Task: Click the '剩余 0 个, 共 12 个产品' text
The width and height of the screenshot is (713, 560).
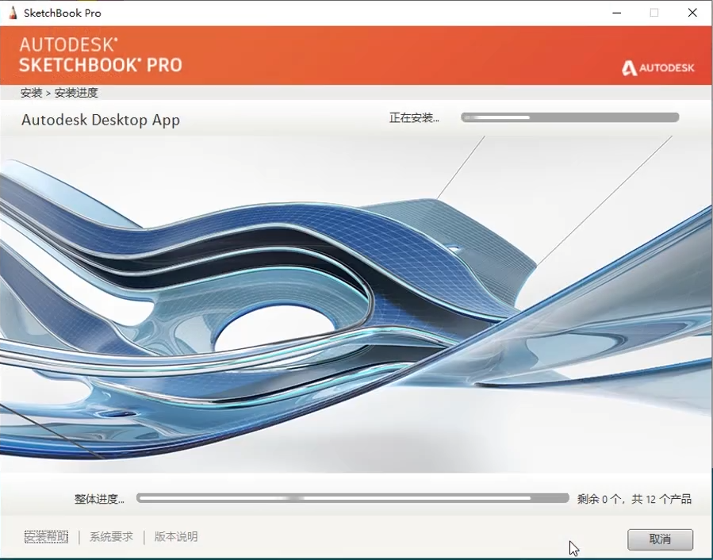Action: click(x=634, y=499)
